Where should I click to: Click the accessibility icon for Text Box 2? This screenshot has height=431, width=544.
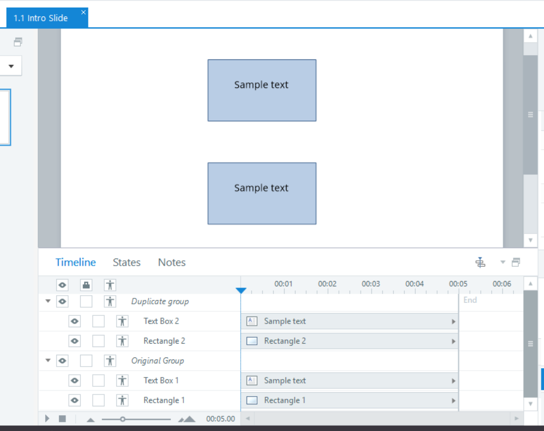[x=122, y=321]
